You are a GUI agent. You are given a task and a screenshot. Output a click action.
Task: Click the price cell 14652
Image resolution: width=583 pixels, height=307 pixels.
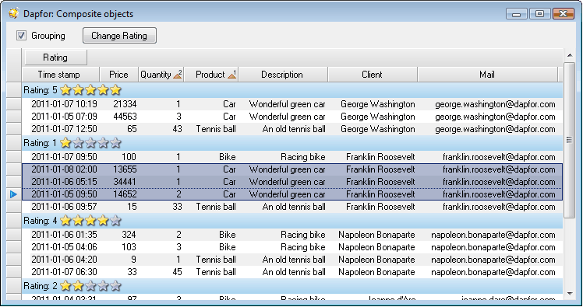click(x=125, y=194)
